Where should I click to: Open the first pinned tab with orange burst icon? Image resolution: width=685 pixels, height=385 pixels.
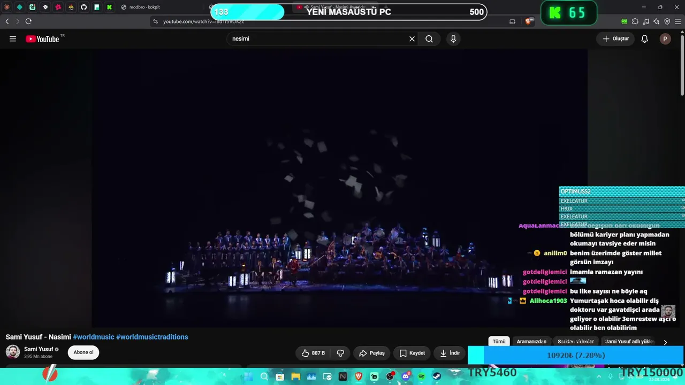[7, 7]
